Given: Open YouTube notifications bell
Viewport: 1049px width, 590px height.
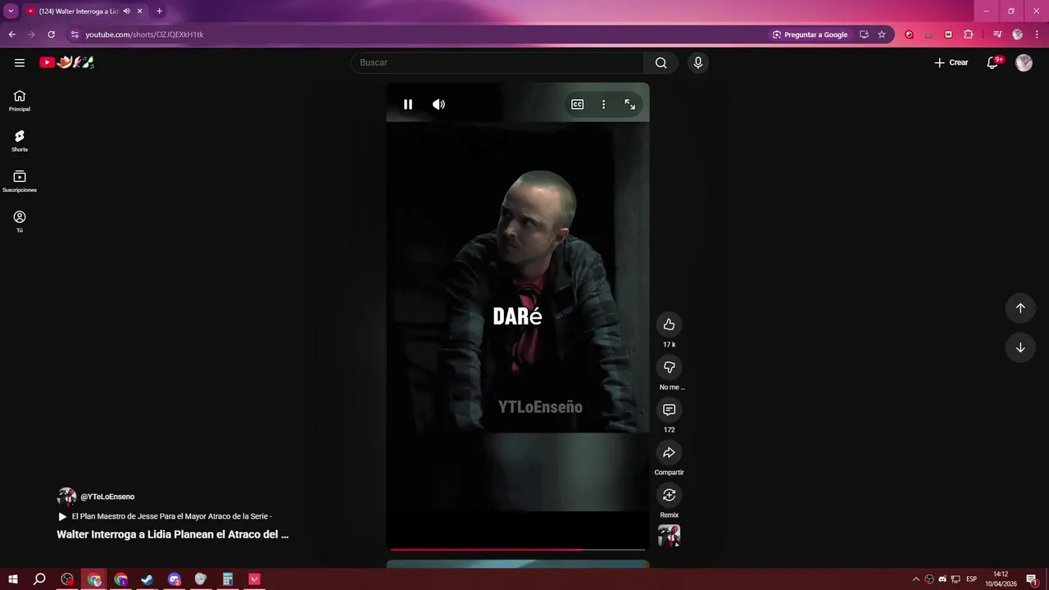Looking at the screenshot, I should click(x=992, y=62).
